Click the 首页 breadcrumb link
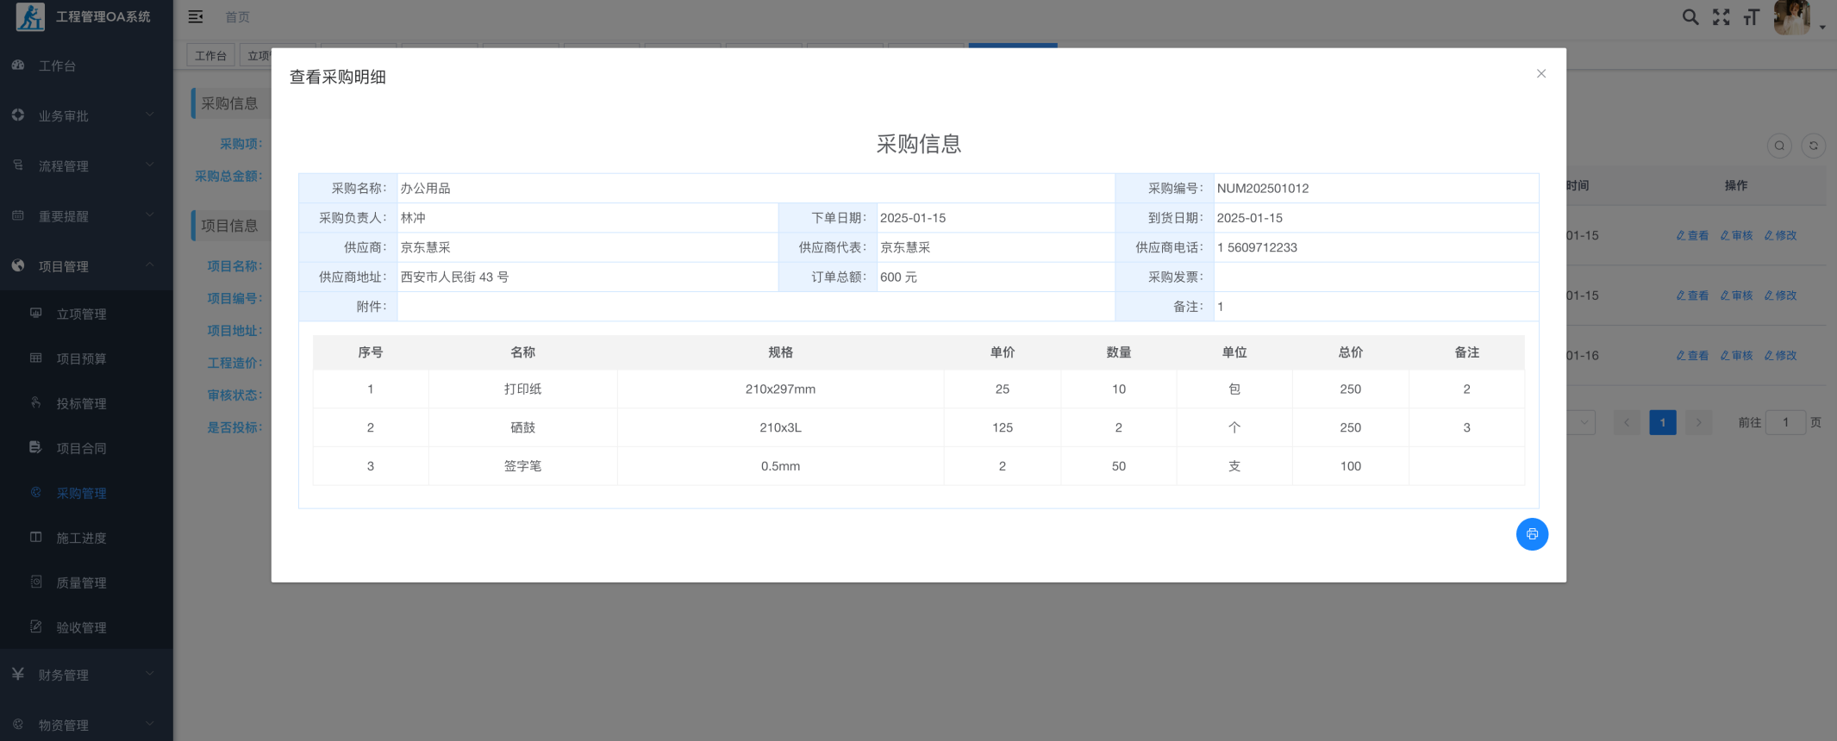This screenshot has height=741, width=1837. pyautogui.click(x=237, y=17)
